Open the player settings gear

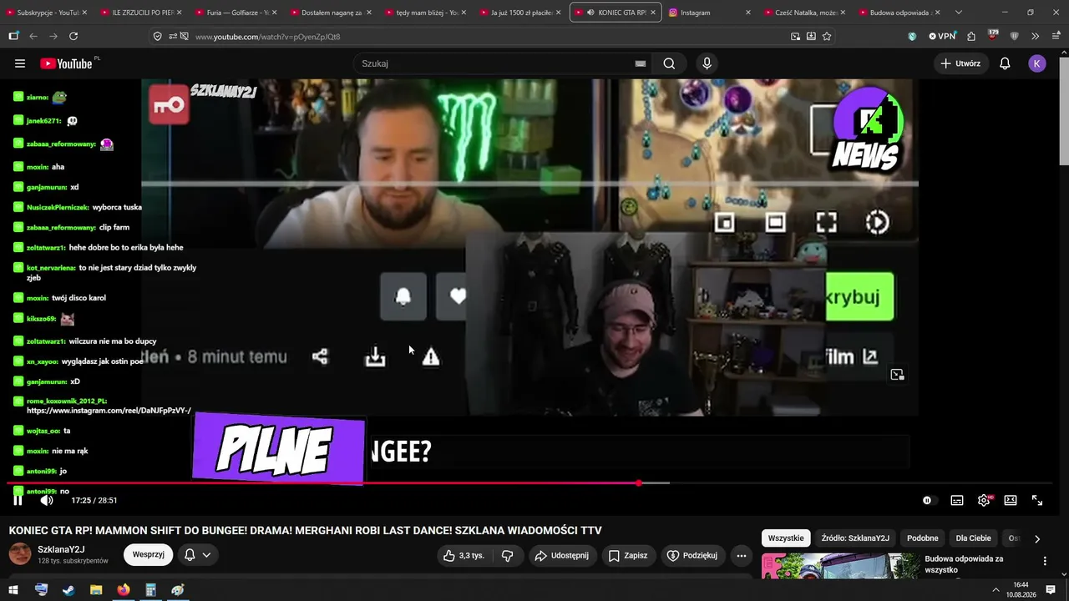click(984, 500)
